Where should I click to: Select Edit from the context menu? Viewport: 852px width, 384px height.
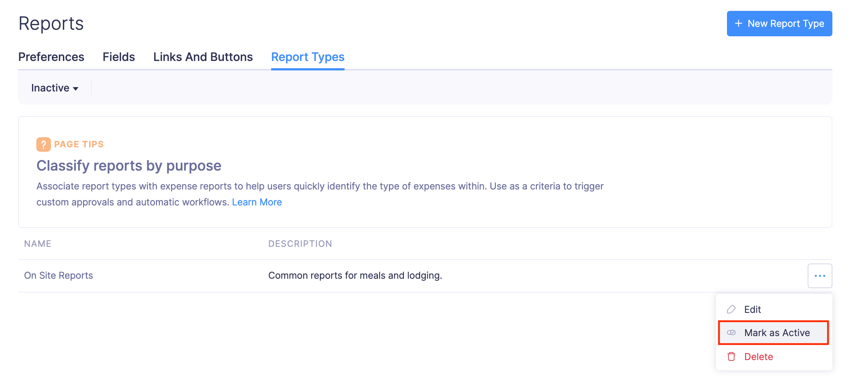752,309
